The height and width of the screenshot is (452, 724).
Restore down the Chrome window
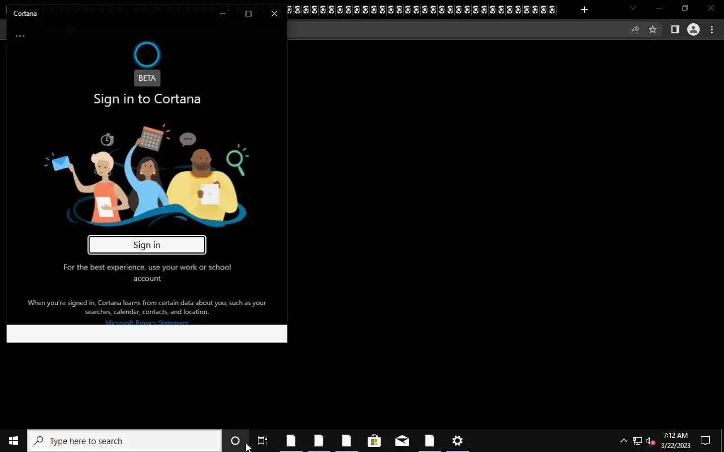(685, 8)
